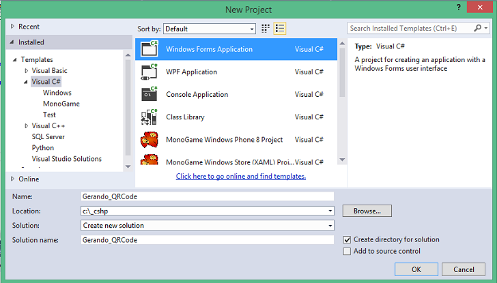Click the Cancel button

pyautogui.click(x=464, y=269)
